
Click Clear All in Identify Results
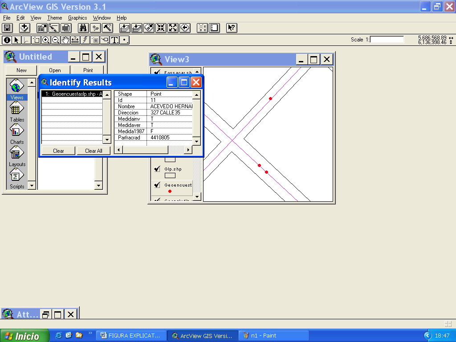click(94, 151)
